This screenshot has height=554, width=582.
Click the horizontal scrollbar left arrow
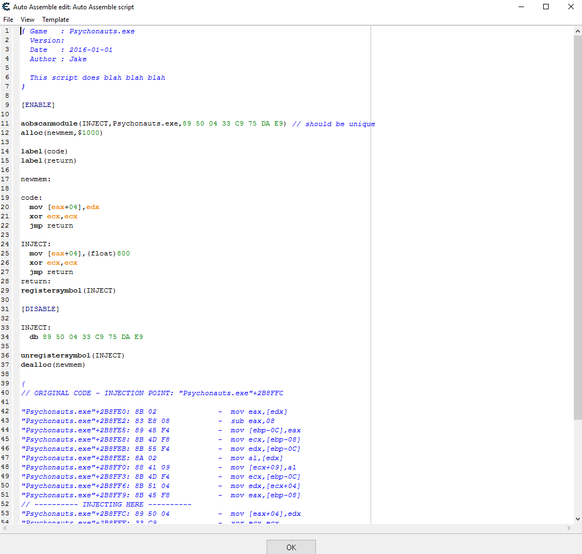pyautogui.click(x=5, y=528)
